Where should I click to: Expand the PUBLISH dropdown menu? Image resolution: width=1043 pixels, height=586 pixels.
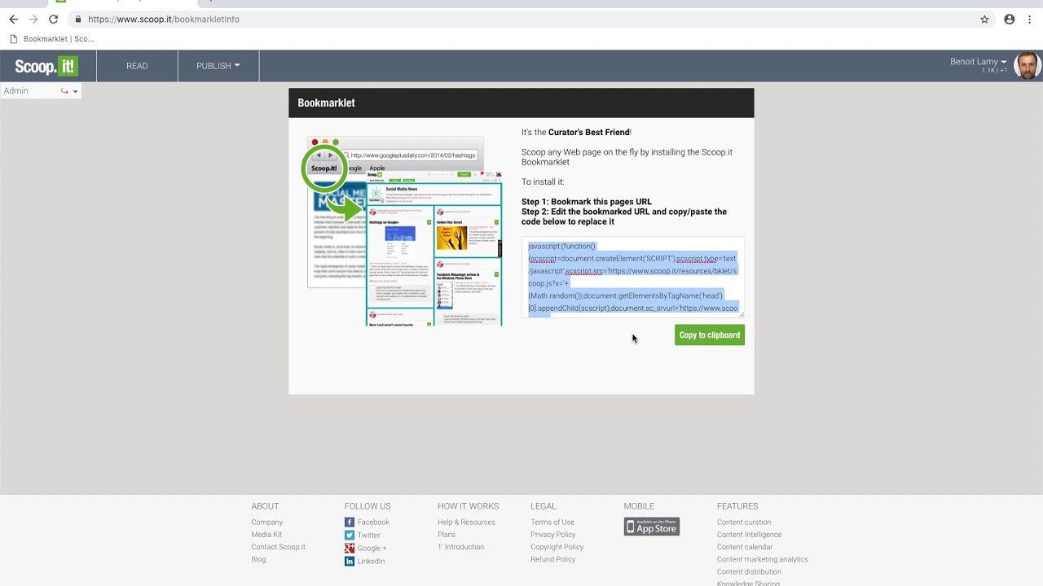point(218,66)
